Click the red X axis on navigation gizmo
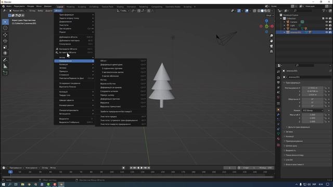The width and height of the screenshot is (333, 187). 272,26
